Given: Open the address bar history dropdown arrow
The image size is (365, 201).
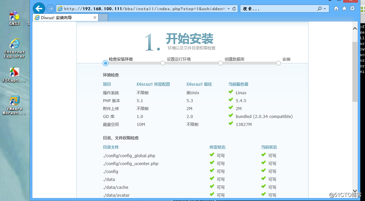Looking at the screenshot, I should click(228, 9).
